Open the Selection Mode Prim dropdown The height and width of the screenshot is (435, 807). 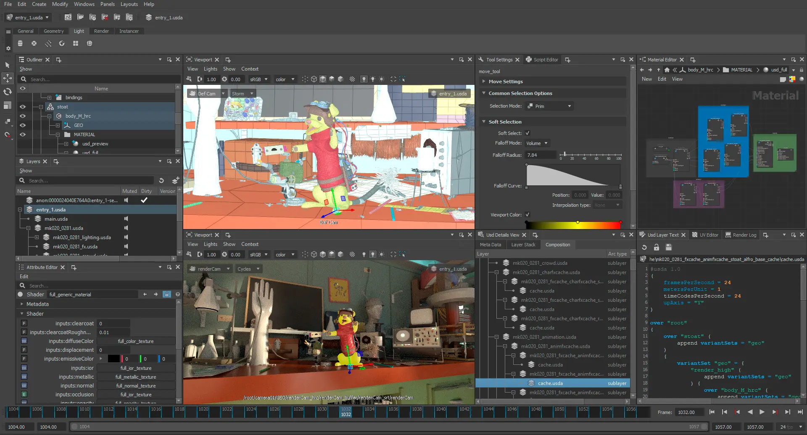click(550, 106)
